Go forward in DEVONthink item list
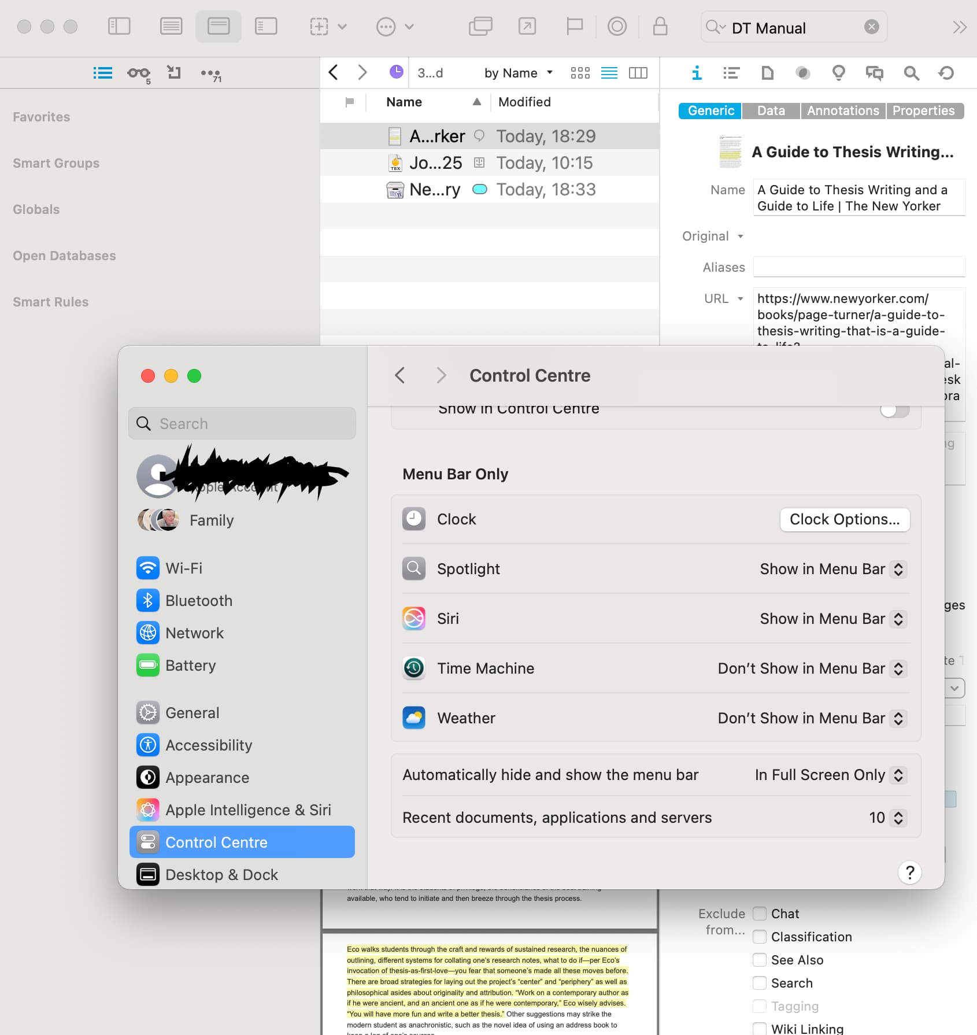Image resolution: width=977 pixels, height=1035 pixels. click(x=362, y=72)
